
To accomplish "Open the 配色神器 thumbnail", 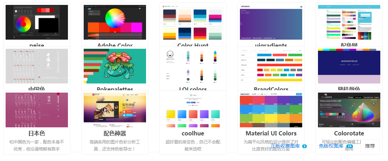I will pyautogui.click(x=115, y=110).
